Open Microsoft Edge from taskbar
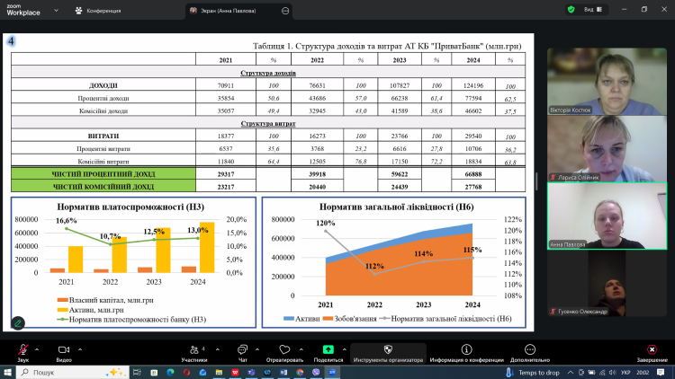Image resolution: width=675 pixels, height=379 pixels. pos(170,372)
